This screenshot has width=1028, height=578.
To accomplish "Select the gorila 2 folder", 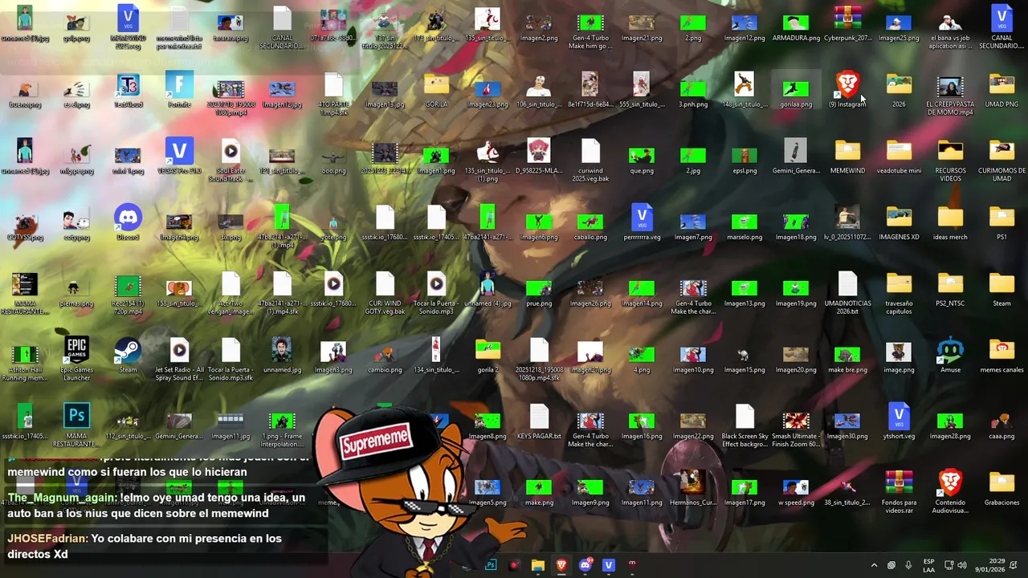I will click(x=487, y=356).
